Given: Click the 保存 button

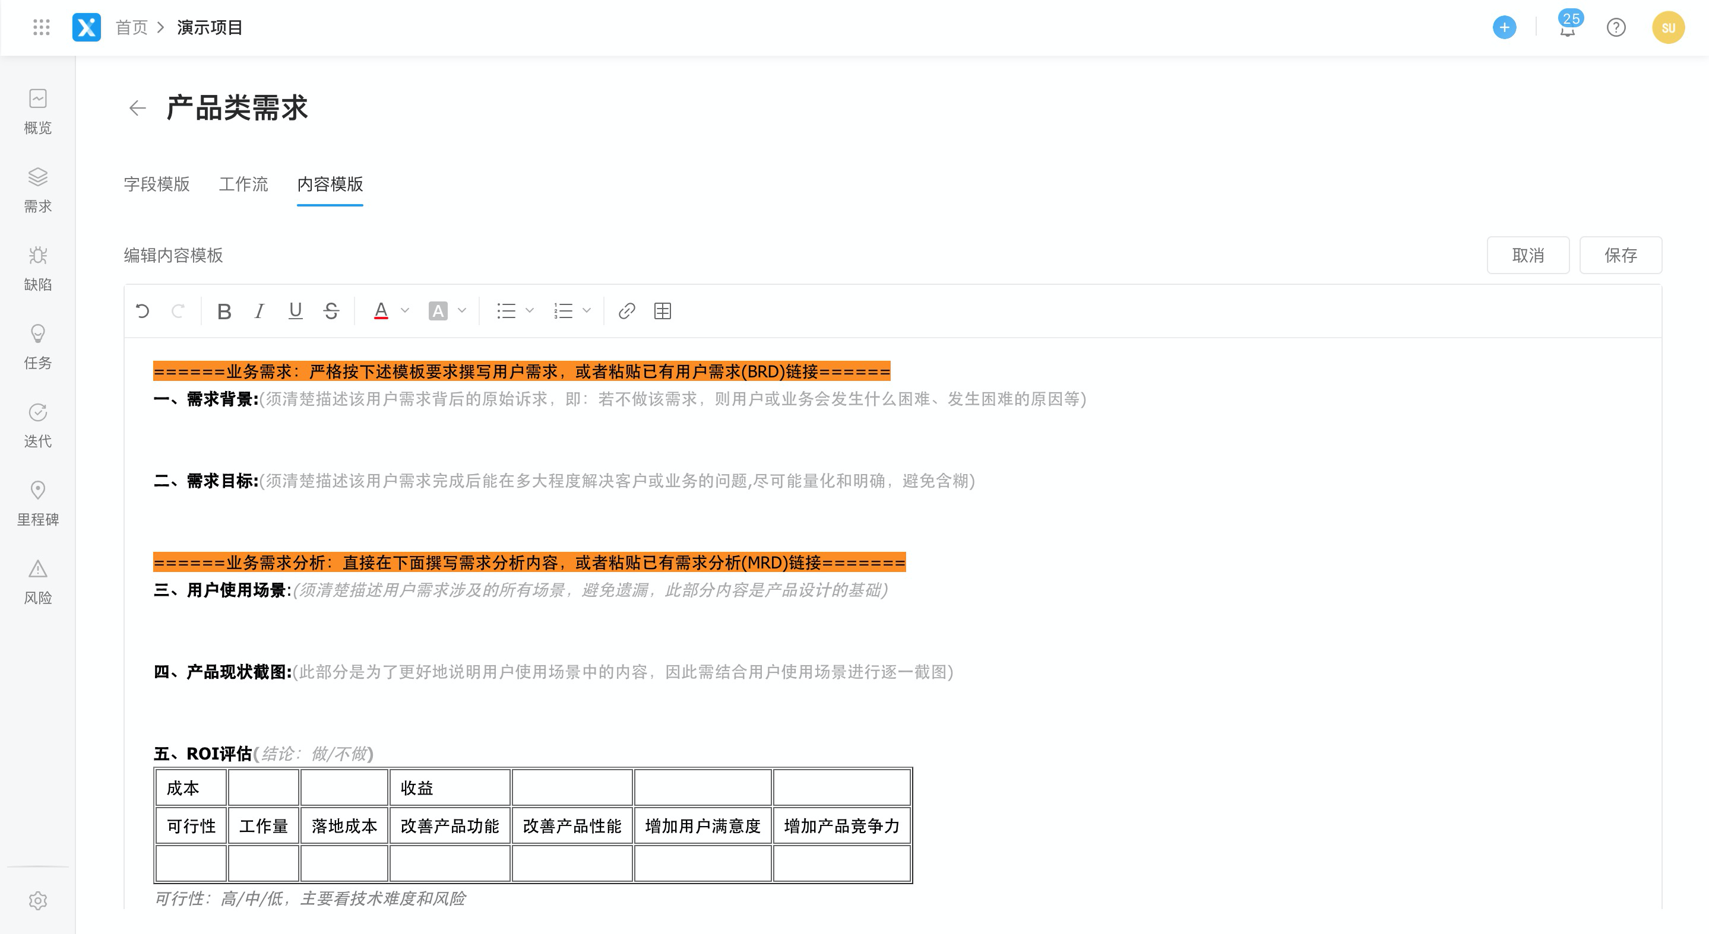Looking at the screenshot, I should [1621, 255].
